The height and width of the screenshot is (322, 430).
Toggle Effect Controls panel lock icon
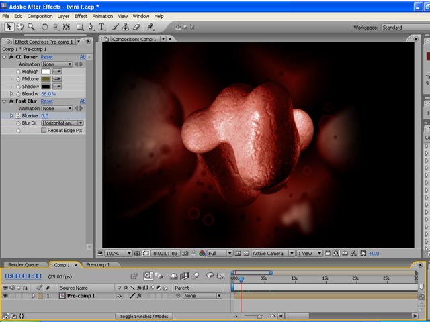[x=9, y=42]
